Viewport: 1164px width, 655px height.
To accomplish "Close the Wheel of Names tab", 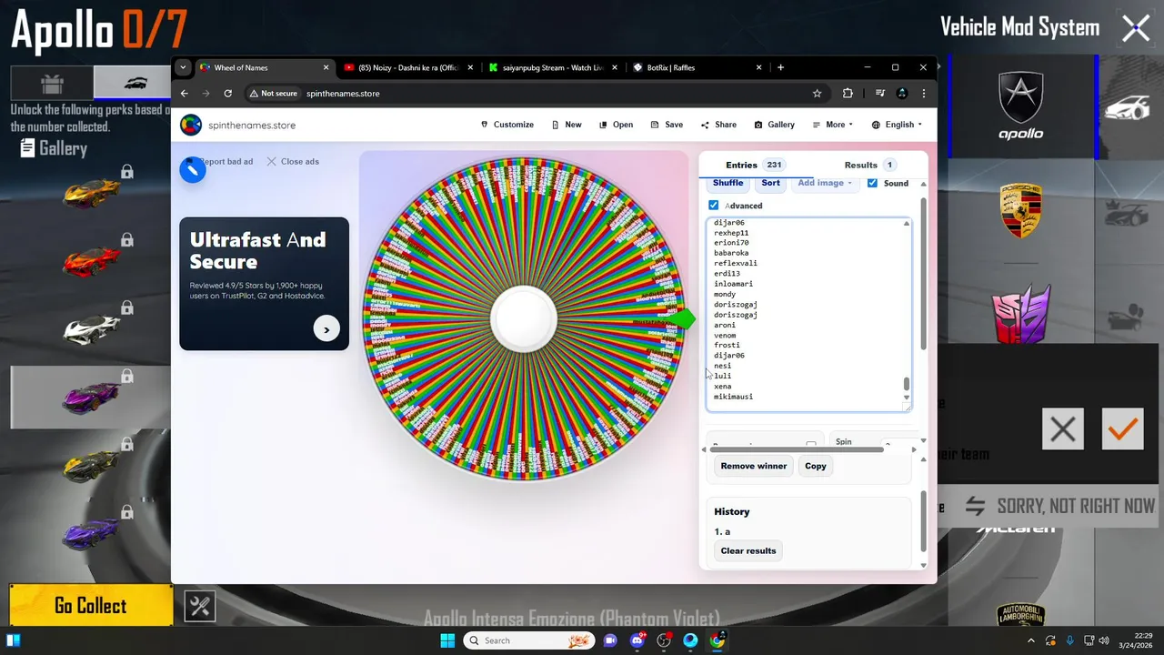I will [x=326, y=67].
